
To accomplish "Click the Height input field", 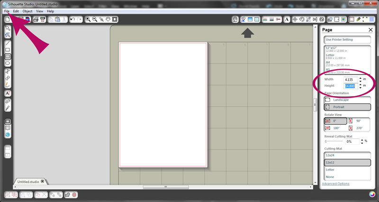I will (351, 86).
